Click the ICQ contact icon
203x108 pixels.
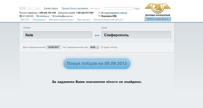21,16
